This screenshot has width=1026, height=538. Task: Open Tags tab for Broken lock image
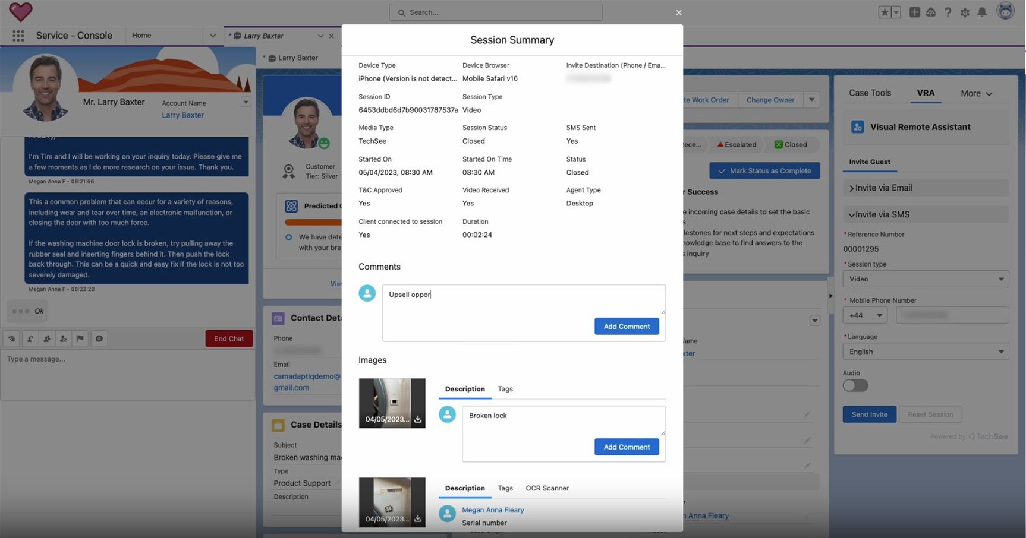coord(505,389)
